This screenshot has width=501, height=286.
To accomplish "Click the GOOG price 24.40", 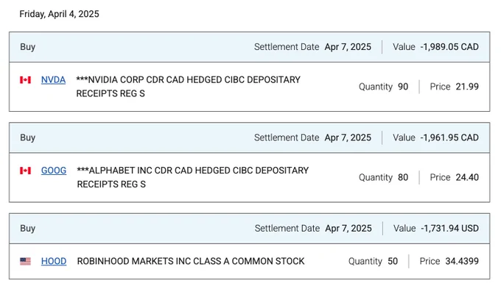I will 467,177.
